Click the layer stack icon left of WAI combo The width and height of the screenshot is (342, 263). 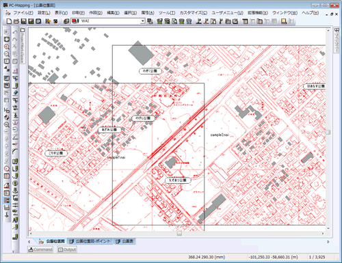(66, 21)
